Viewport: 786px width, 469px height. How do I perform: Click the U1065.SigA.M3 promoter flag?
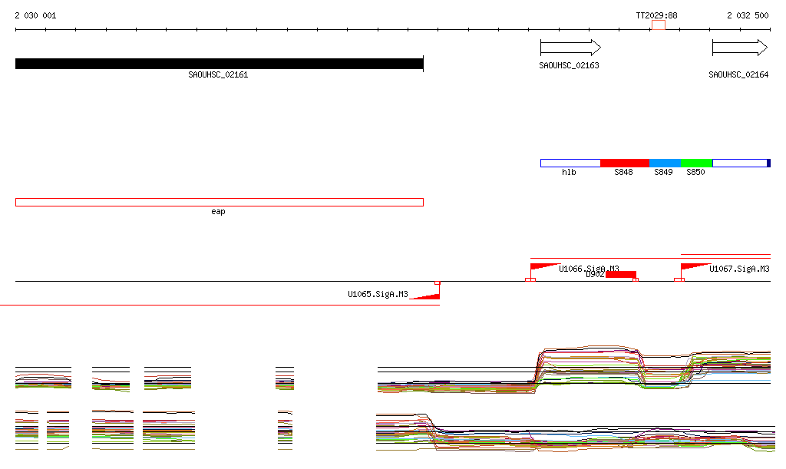click(x=425, y=296)
